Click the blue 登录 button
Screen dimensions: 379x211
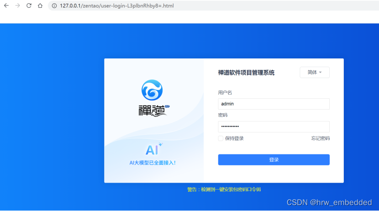pos(274,159)
